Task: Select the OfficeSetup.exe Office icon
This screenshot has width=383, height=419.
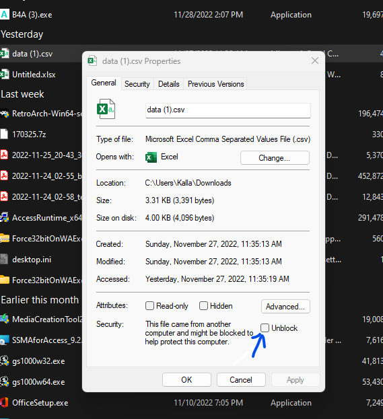Action: [4, 402]
